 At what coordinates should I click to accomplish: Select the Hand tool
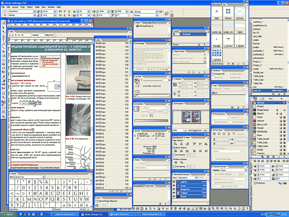[3, 93]
